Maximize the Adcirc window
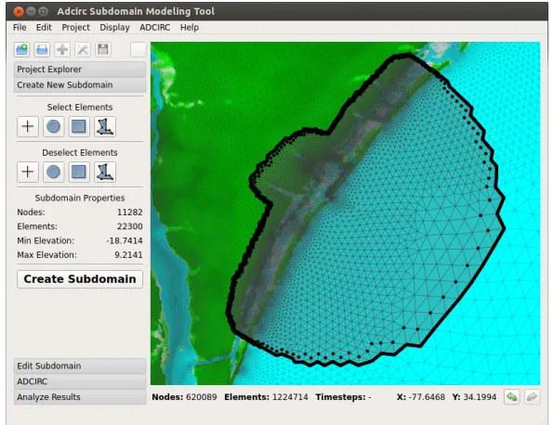Screen dimensions: 554x425 (x=43, y=12)
